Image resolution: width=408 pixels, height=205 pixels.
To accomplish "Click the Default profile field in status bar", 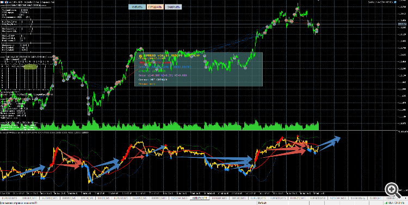I will [x=263, y=203].
